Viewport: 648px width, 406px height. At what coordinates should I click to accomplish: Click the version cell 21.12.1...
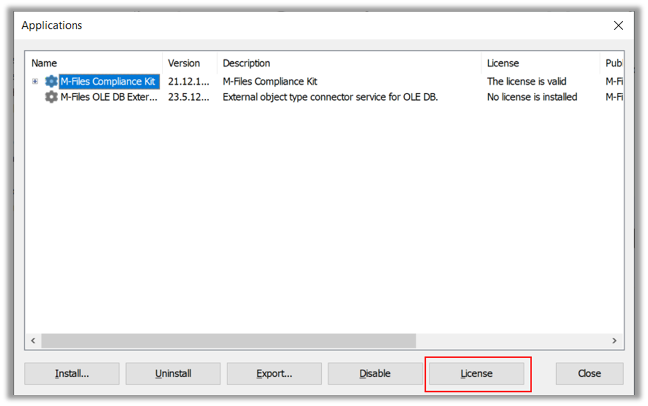click(189, 82)
